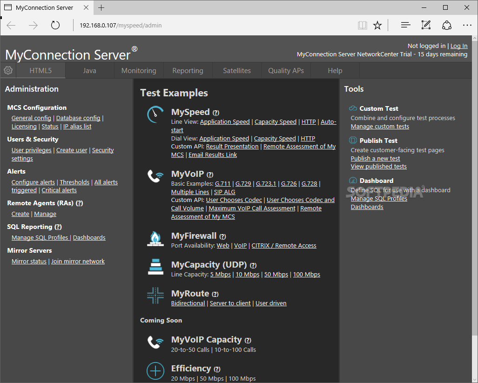Click the Efficiency plus-circle icon
The height and width of the screenshot is (383, 478).
(x=155, y=371)
